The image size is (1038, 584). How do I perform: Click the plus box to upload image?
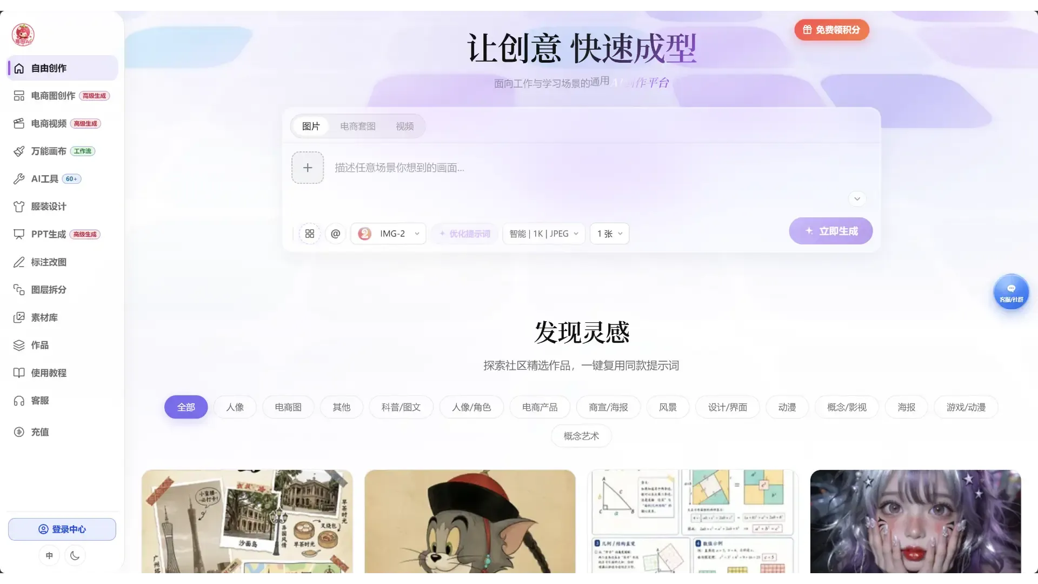308,168
